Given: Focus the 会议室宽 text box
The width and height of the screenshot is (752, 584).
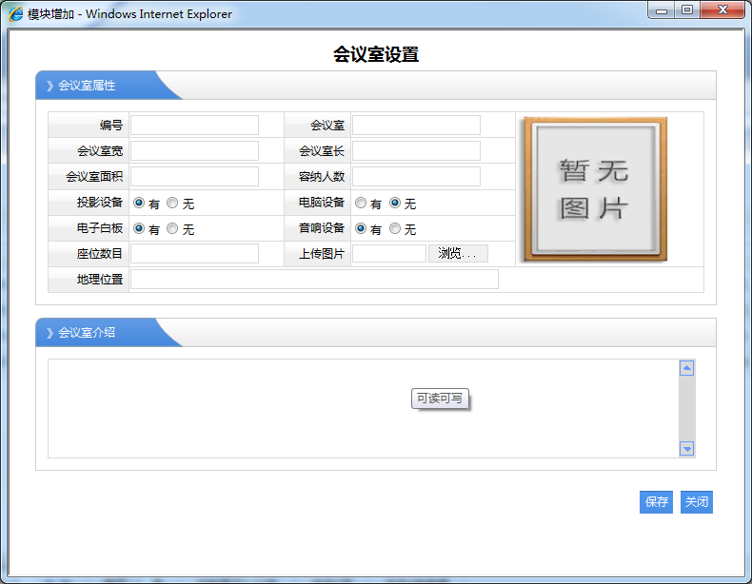Looking at the screenshot, I should [194, 151].
